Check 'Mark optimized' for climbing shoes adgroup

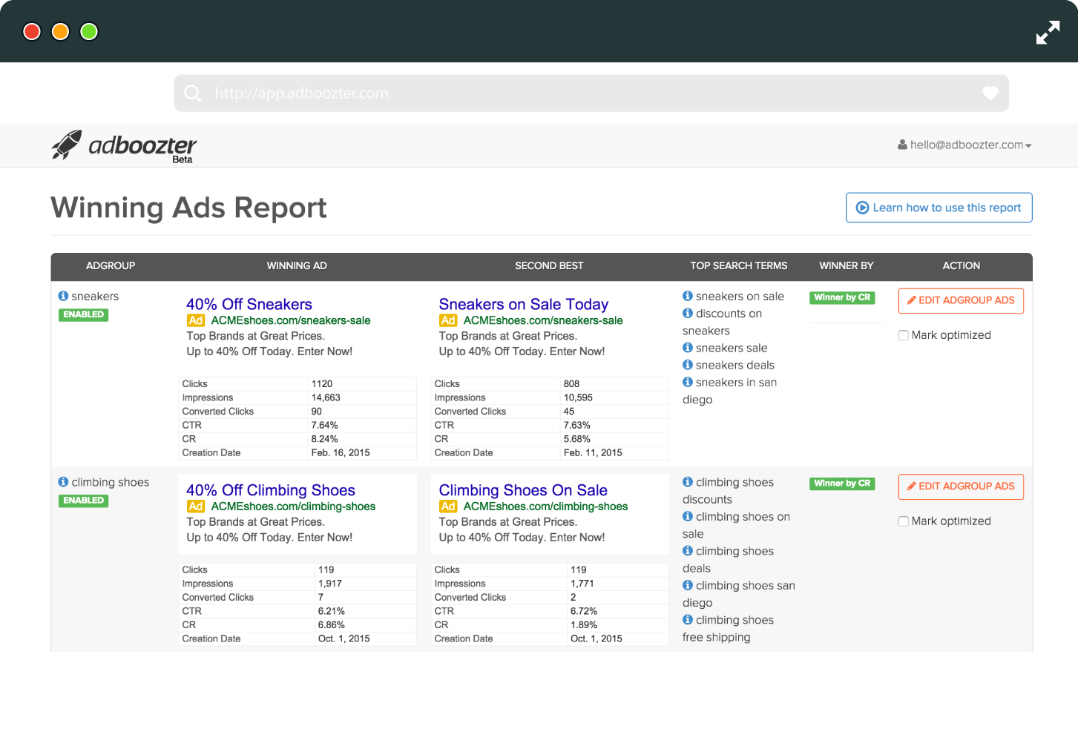tap(903, 521)
